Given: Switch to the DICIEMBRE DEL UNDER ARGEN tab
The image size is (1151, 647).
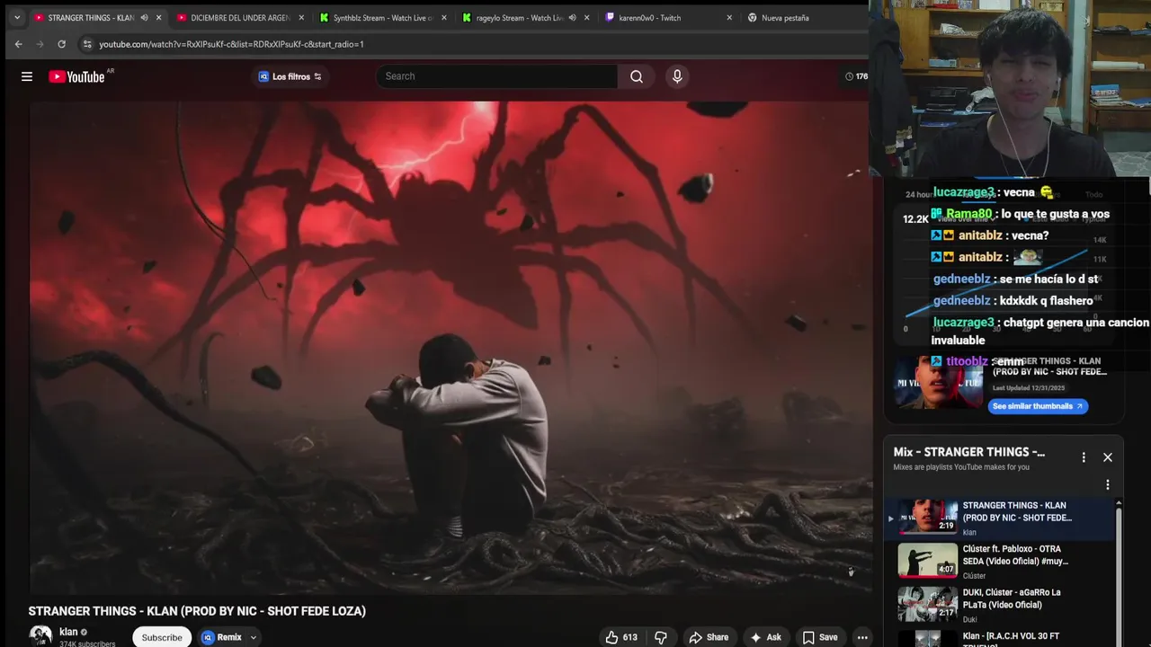Looking at the screenshot, I should point(240,17).
